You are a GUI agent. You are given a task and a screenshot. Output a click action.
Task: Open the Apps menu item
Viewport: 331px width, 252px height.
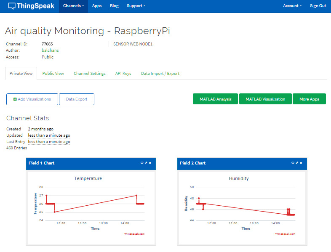pyautogui.click(x=97, y=6)
